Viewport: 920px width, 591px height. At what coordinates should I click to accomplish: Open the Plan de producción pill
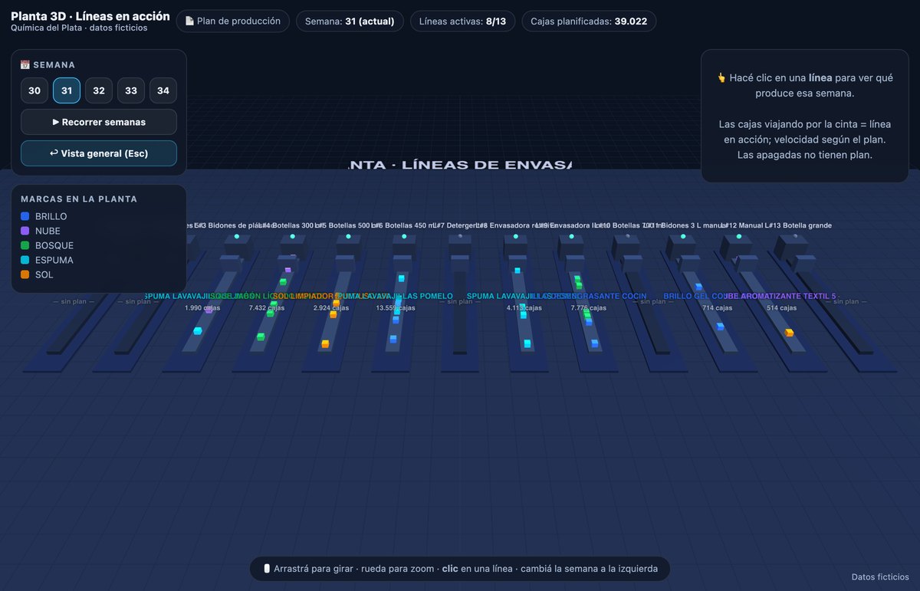click(233, 21)
